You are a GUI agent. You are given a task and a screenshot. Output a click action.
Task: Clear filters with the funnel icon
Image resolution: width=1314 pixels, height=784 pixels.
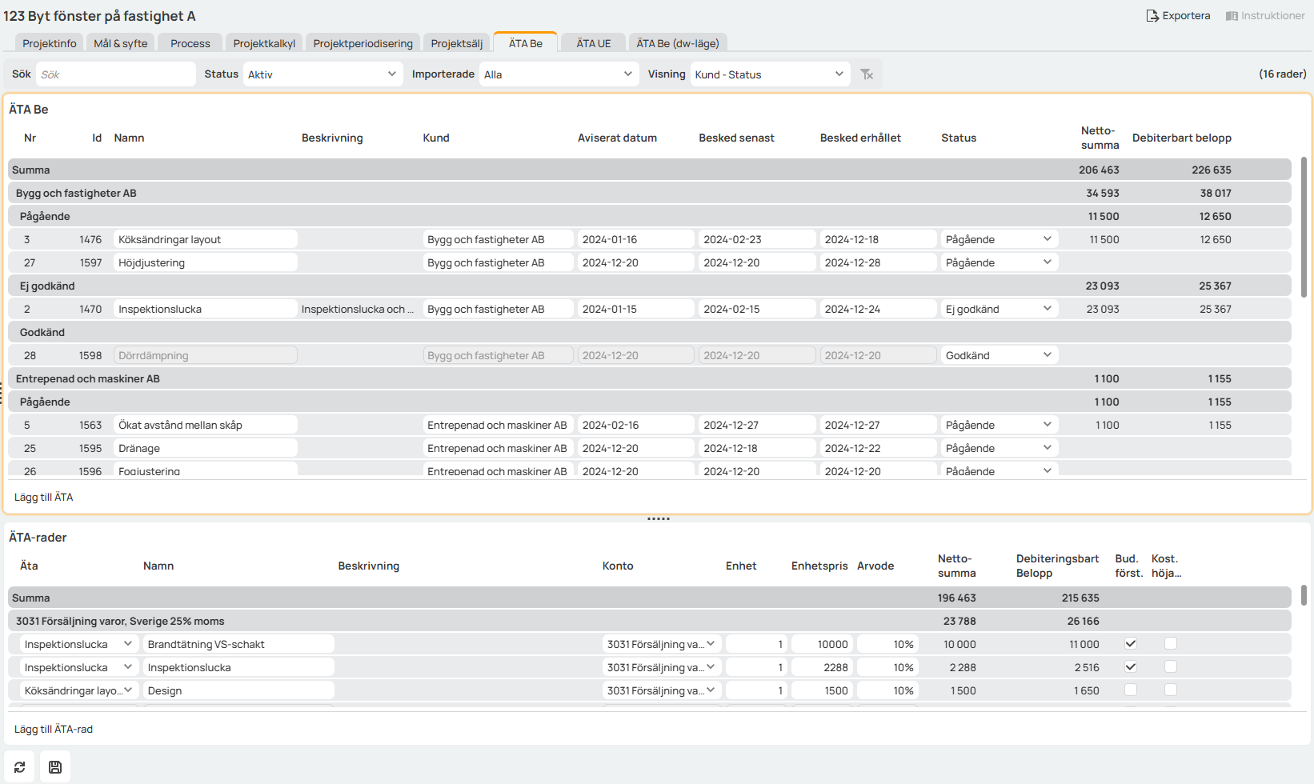click(867, 74)
